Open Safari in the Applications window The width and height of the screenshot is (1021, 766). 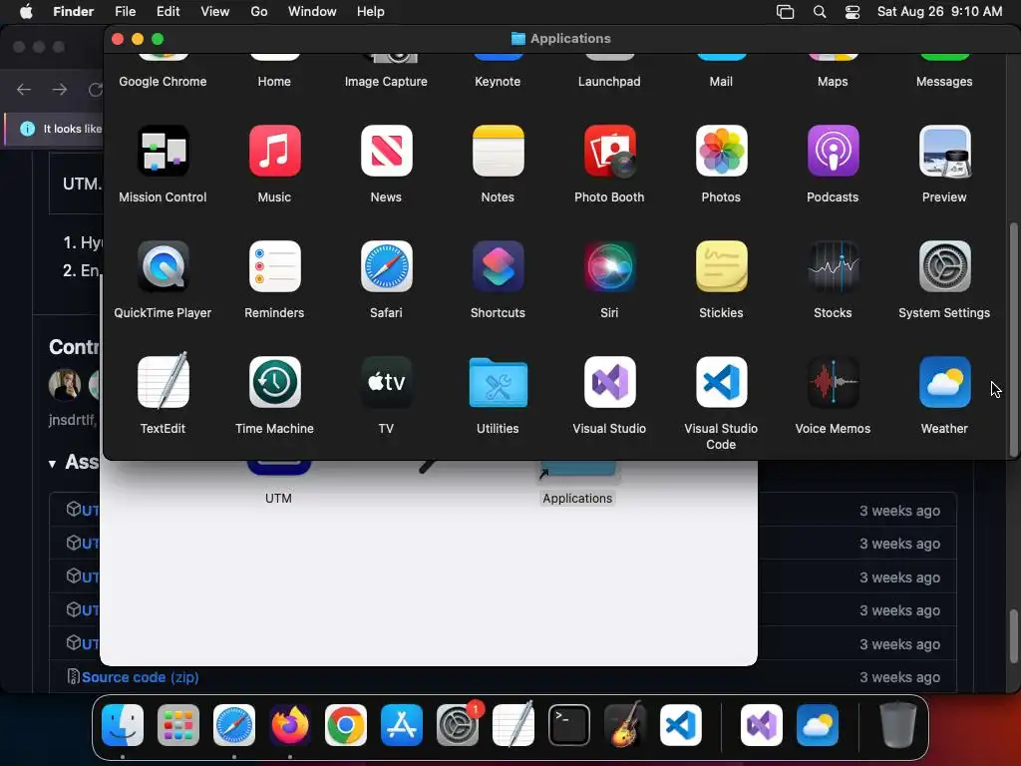(386, 266)
